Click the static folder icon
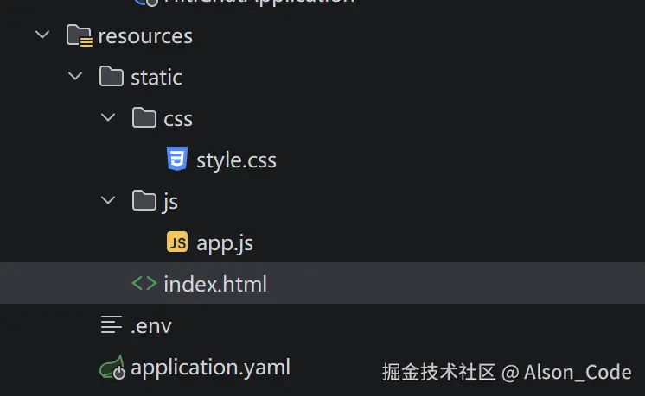Viewport: 645px width, 396px height. (111, 76)
